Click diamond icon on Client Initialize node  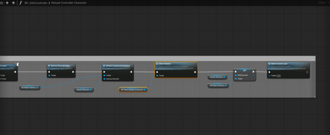[157, 64]
